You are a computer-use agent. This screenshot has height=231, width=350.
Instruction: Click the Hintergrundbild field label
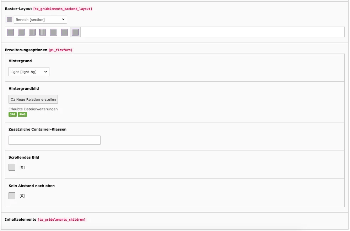click(x=23, y=88)
